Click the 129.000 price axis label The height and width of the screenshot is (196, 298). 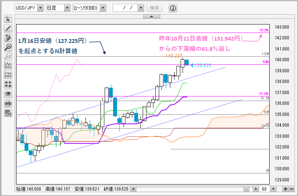click(x=282, y=180)
